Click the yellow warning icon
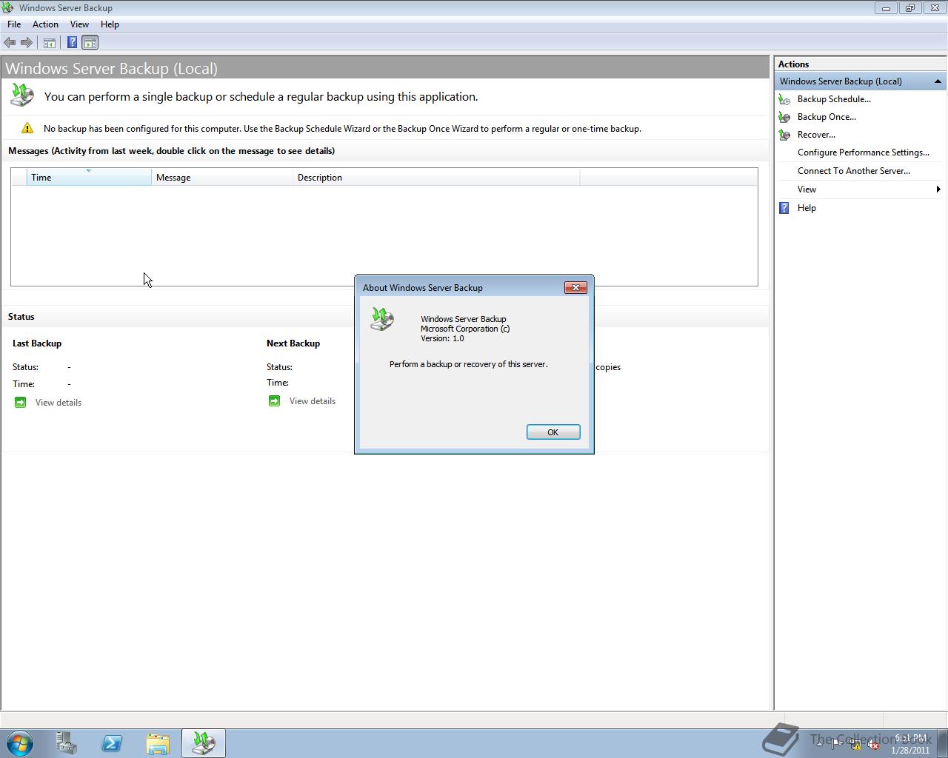 point(27,128)
